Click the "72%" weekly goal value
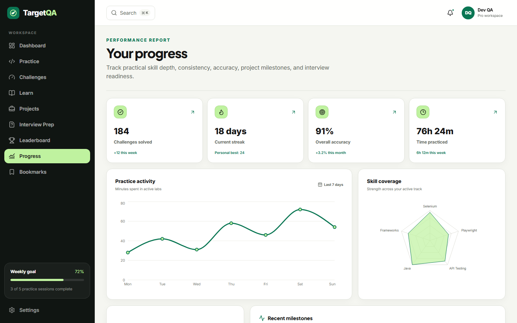The height and width of the screenshot is (323, 517). coord(79,272)
